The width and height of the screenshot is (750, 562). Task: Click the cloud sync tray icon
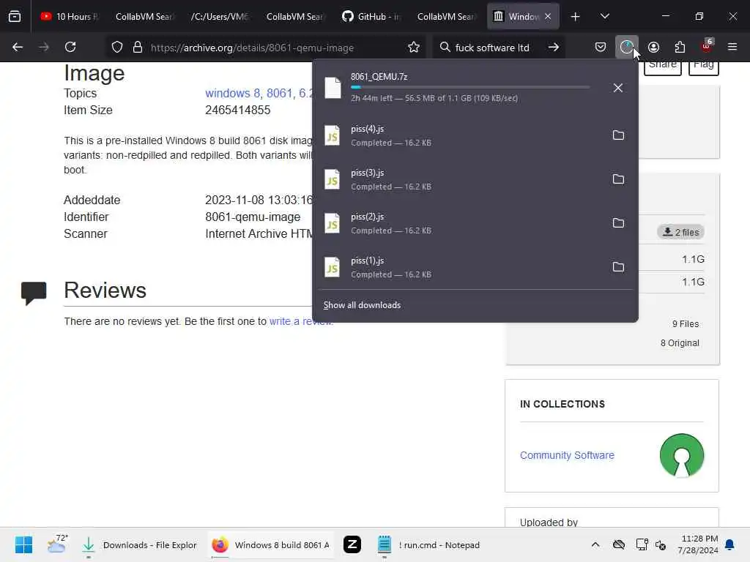click(x=619, y=544)
